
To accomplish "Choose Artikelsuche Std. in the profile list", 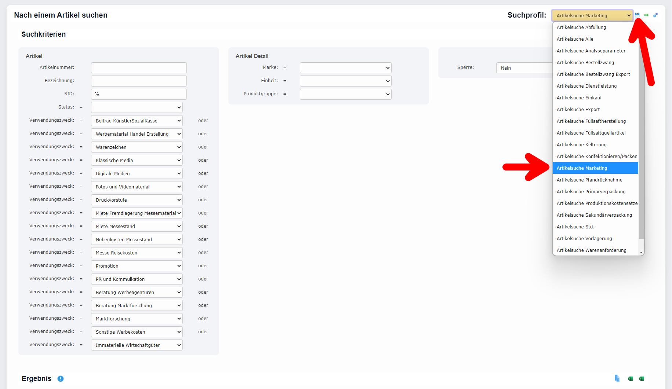I will point(575,227).
